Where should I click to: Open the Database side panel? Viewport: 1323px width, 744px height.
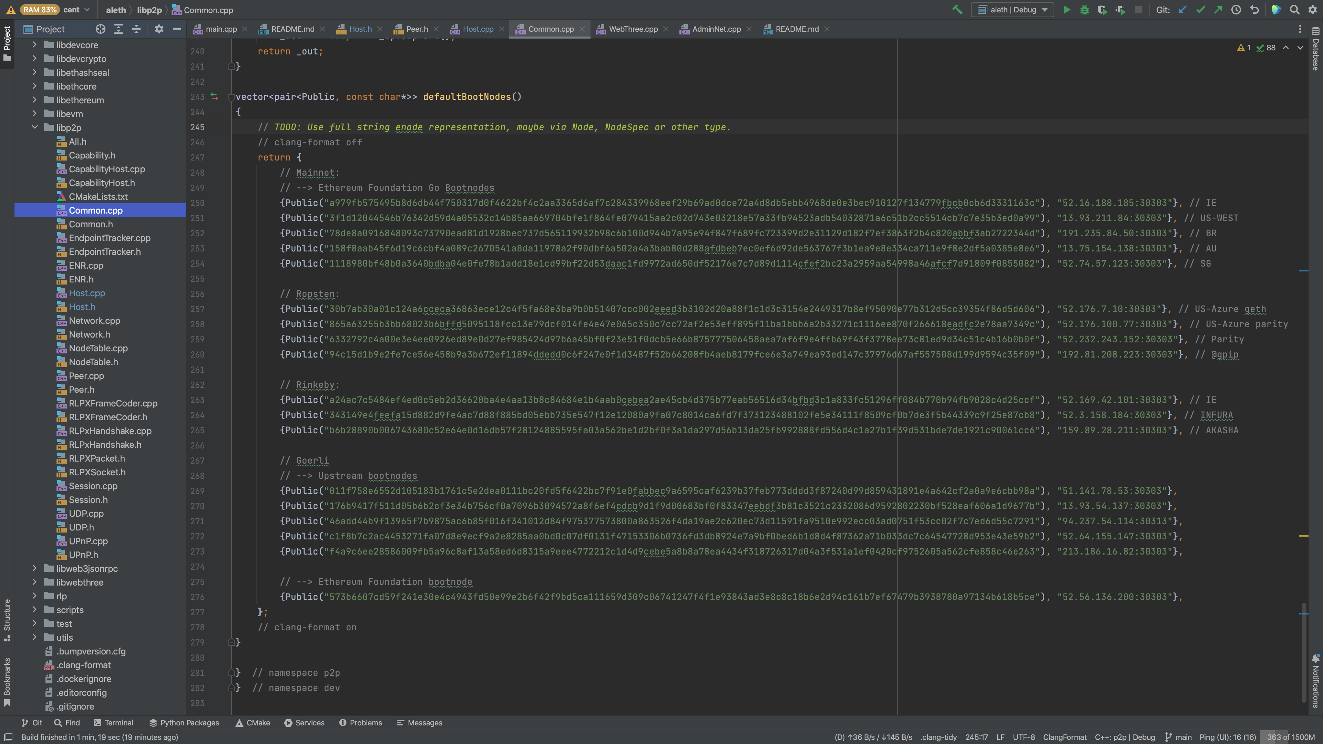[x=1316, y=49]
